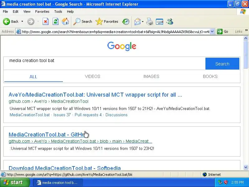Open the Pull requests 4 sitelink

[x=88, y=115]
